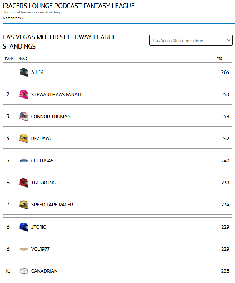The image size is (235, 283).
Task: Click the NAME column header
Action: coord(23,59)
